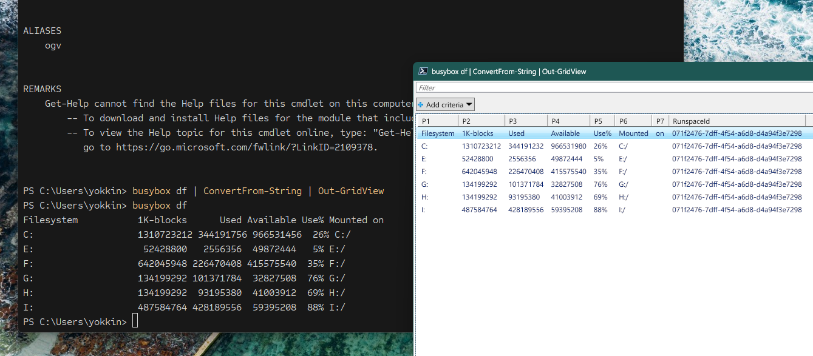
Task: Sort by the P5 column header
Action: click(602, 121)
